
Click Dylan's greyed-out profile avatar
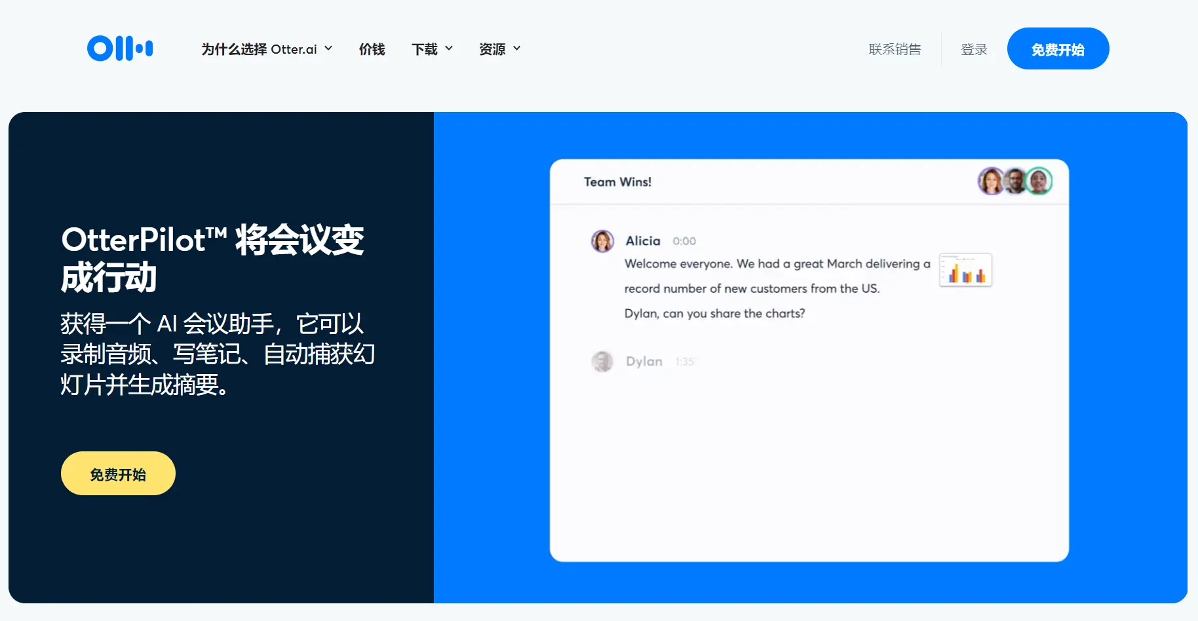[x=602, y=362]
